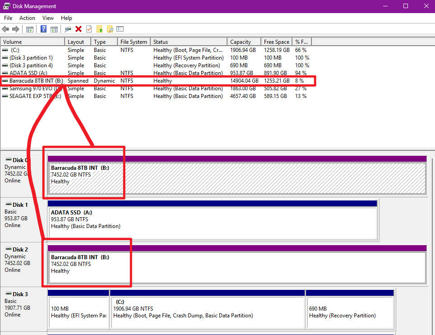
Task: Click the 14904.04 GB capacity cell
Action: [244, 81]
